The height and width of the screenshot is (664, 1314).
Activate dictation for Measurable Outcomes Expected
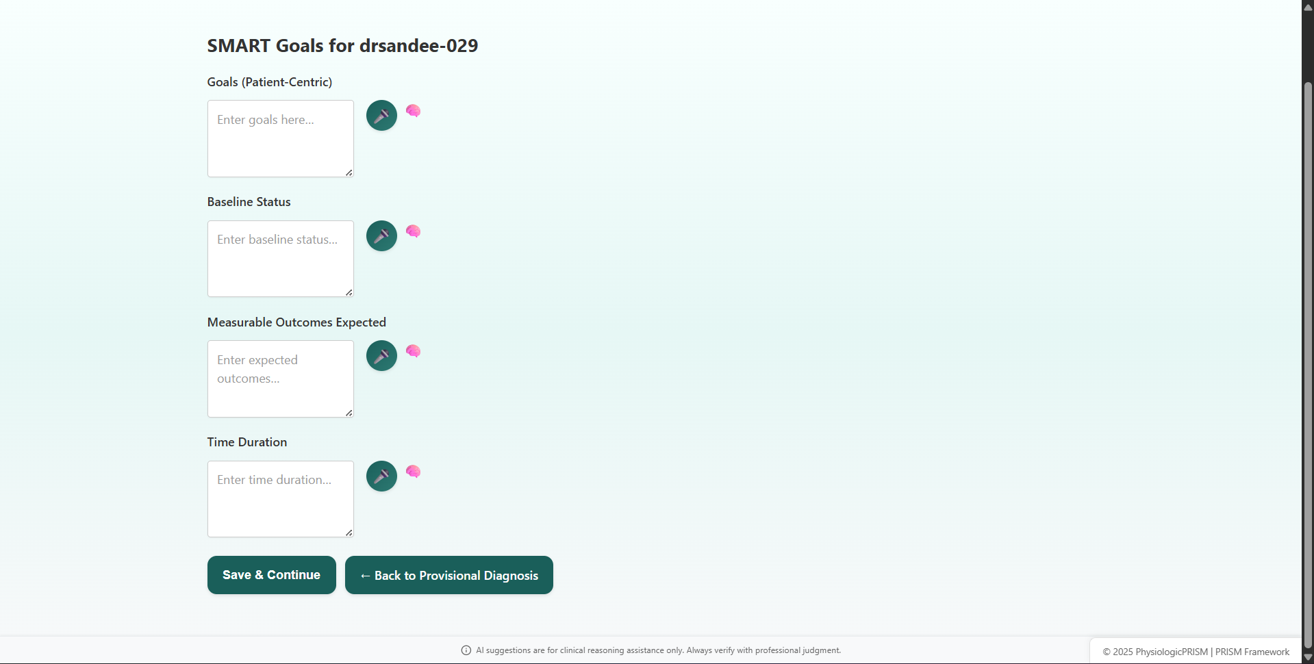point(381,355)
